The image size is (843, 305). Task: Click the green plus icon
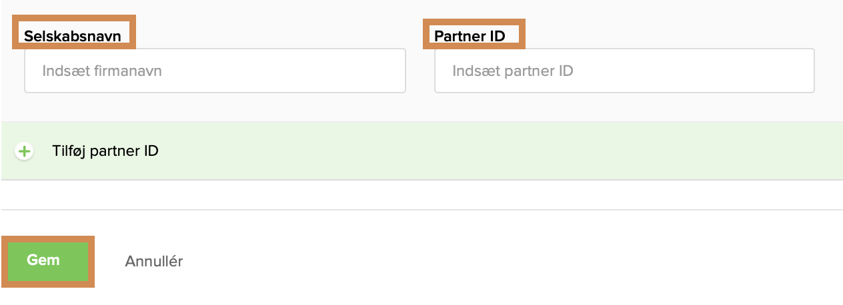pyautogui.click(x=25, y=151)
